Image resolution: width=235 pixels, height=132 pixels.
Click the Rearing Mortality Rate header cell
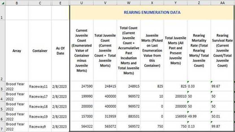pos(199,51)
